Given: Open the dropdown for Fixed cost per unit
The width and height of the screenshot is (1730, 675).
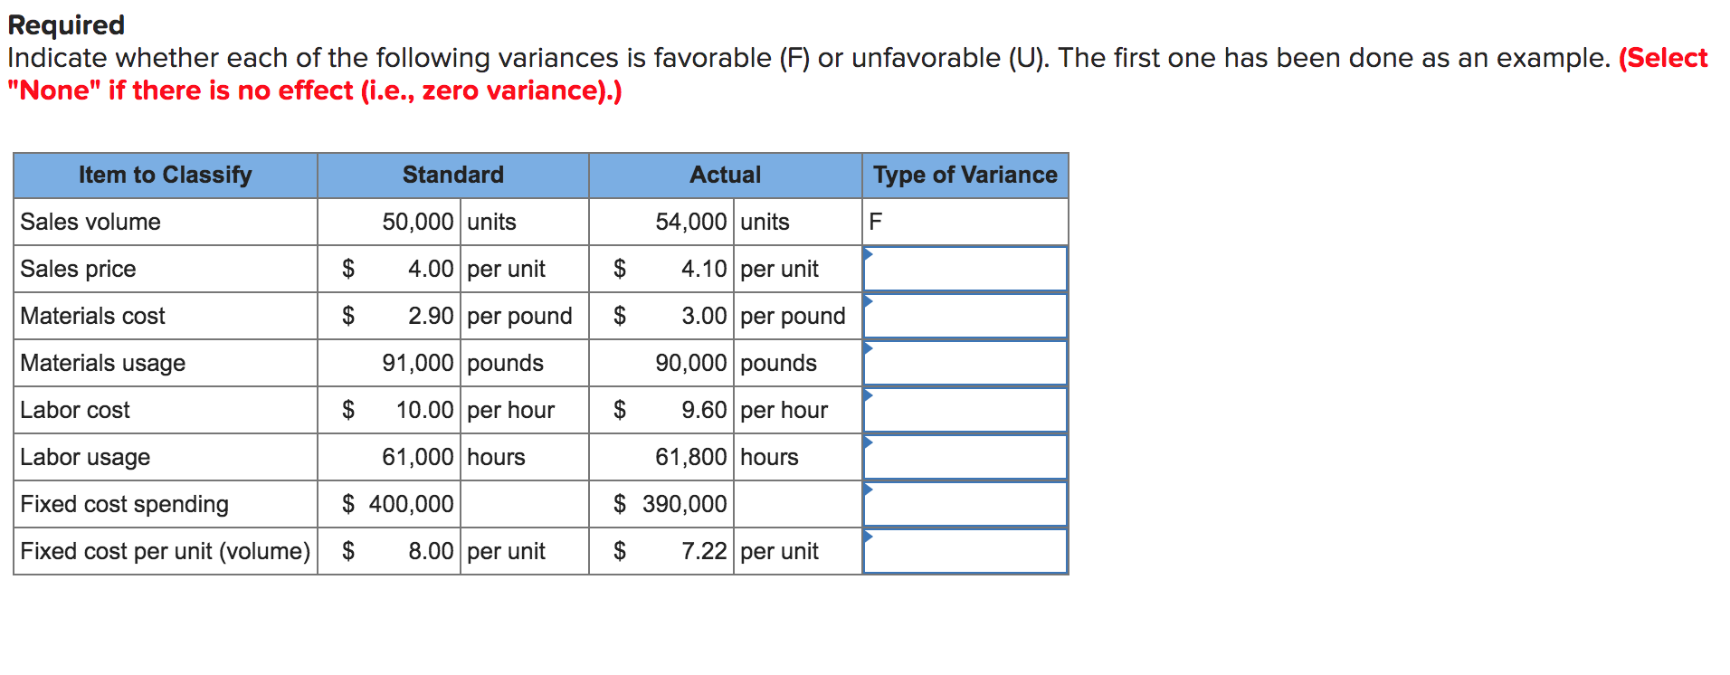Looking at the screenshot, I should coord(964,550).
